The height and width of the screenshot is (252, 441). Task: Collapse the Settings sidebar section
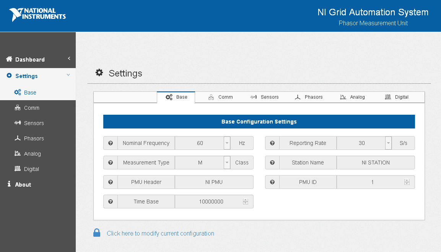click(x=68, y=75)
